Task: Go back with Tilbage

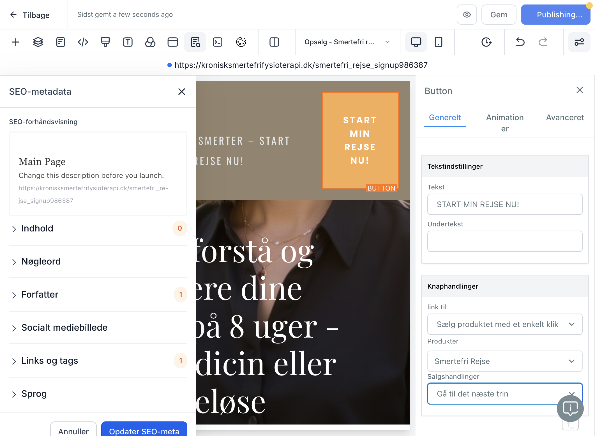Action: [x=30, y=15]
